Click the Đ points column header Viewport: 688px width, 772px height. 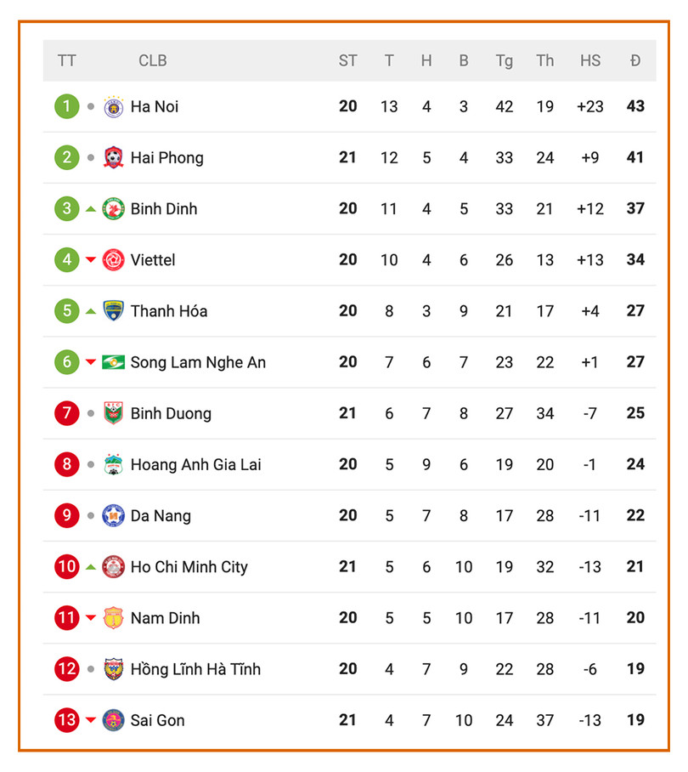click(635, 60)
